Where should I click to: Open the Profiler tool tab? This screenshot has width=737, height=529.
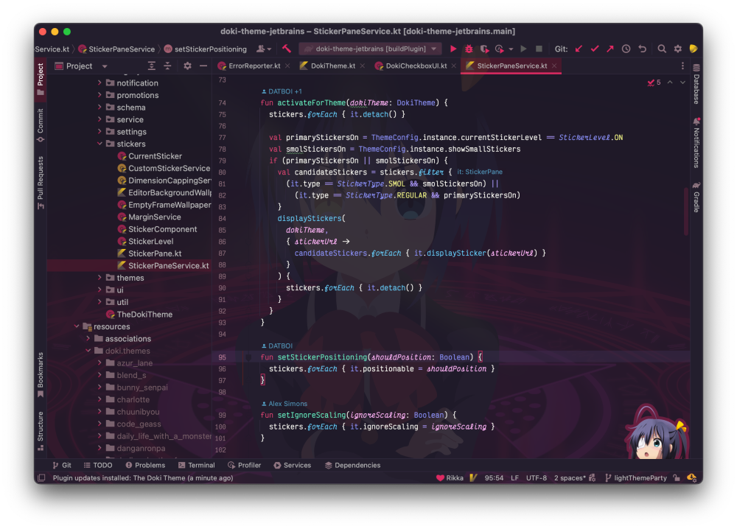coord(245,465)
